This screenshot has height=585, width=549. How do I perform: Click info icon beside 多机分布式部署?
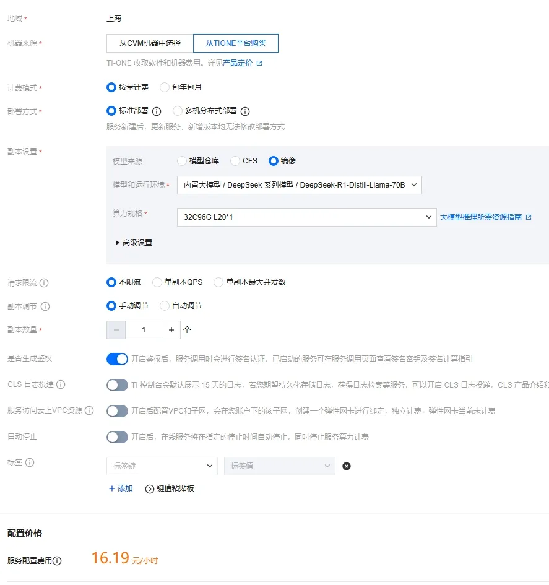[245, 111]
